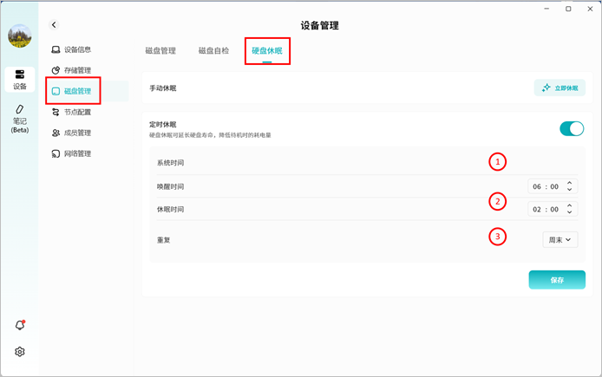Image resolution: width=602 pixels, height=377 pixels.
Task: Select 存储管理 in the sidebar
Action: 77,70
